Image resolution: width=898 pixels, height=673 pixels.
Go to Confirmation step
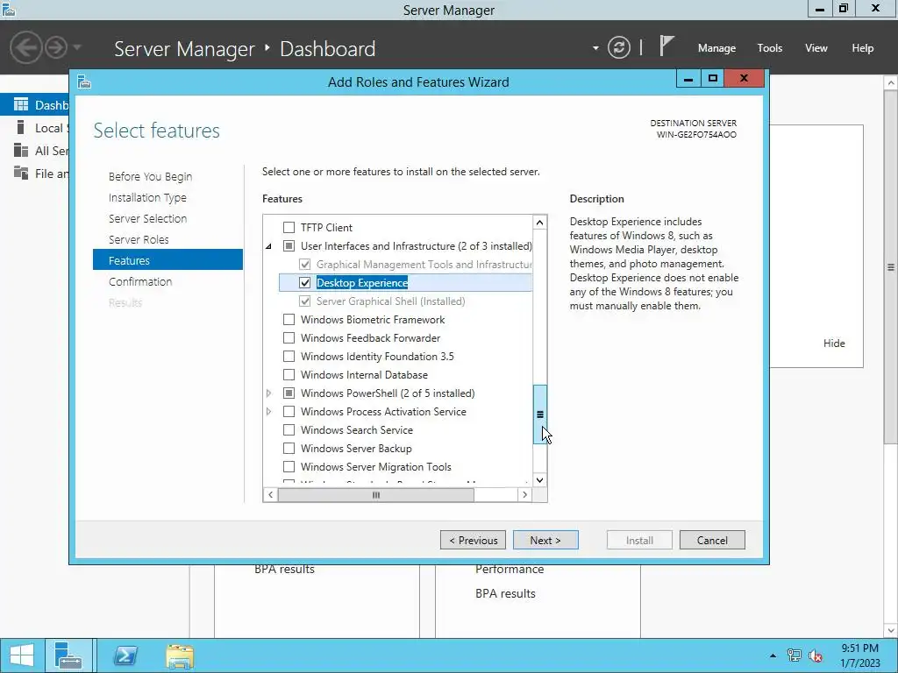pos(140,281)
